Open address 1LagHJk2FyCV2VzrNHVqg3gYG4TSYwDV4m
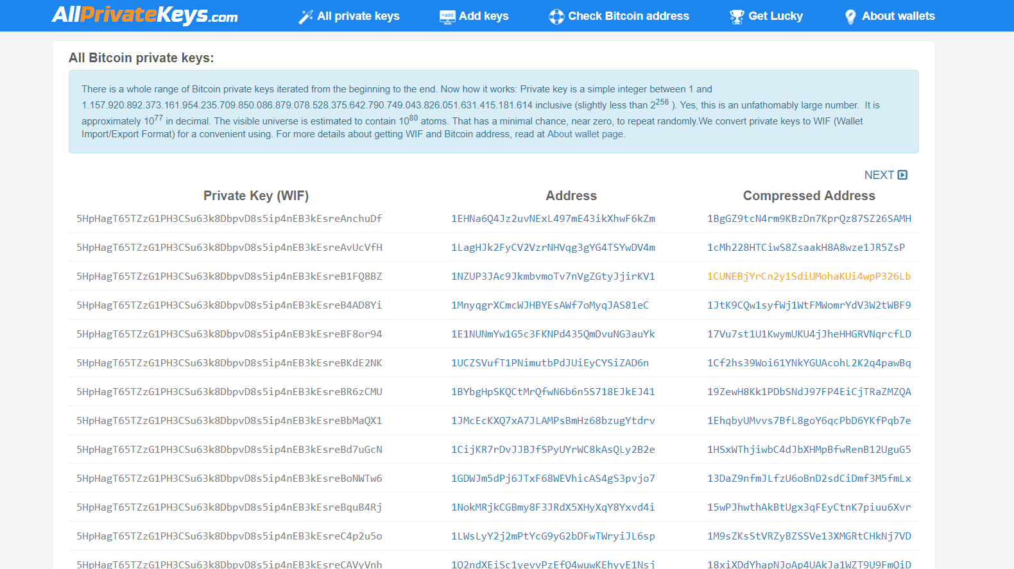Screen dimensions: 1014x569 (x=553, y=248)
